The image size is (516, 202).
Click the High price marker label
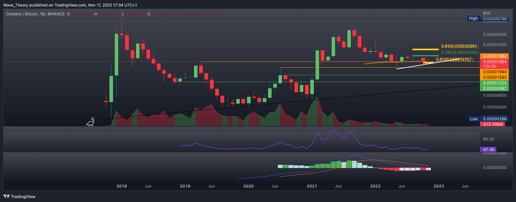473,19
